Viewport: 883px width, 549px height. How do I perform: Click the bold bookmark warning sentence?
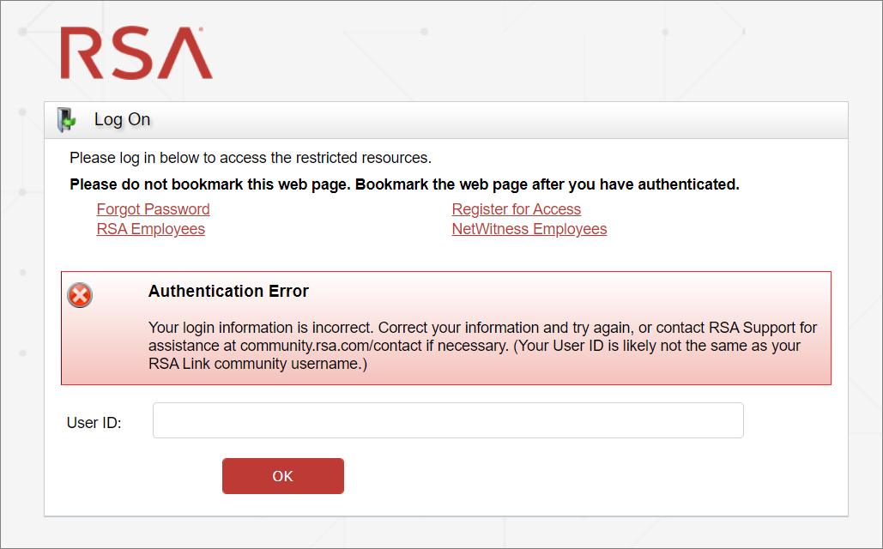403,184
